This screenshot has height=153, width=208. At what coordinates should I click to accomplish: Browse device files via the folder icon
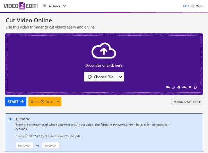(168, 87)
